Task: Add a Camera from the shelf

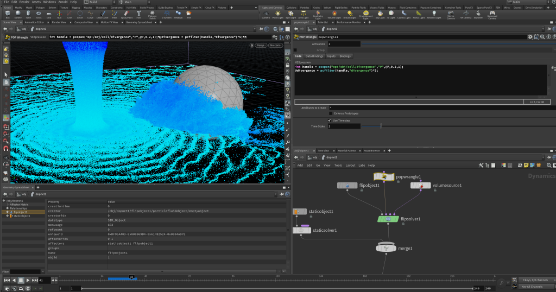Action: point(266,14)
